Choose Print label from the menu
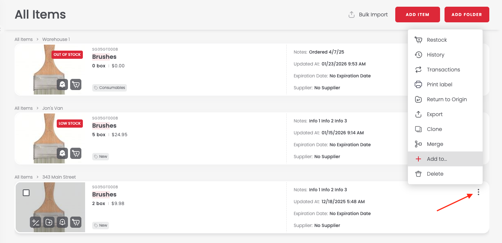502x243 pixels. (439, 84)
